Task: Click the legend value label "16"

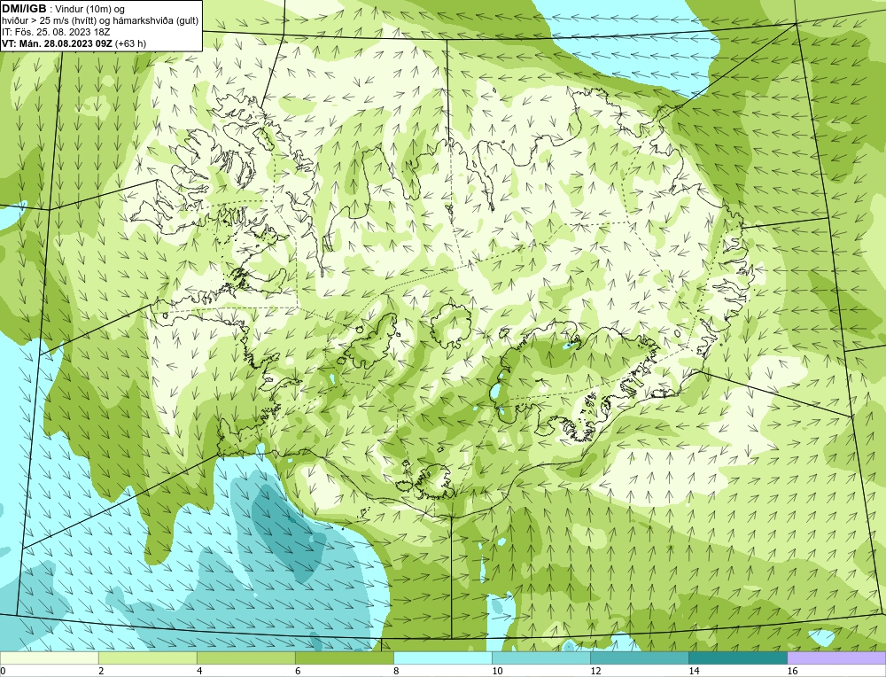Action: pos(792,671)
